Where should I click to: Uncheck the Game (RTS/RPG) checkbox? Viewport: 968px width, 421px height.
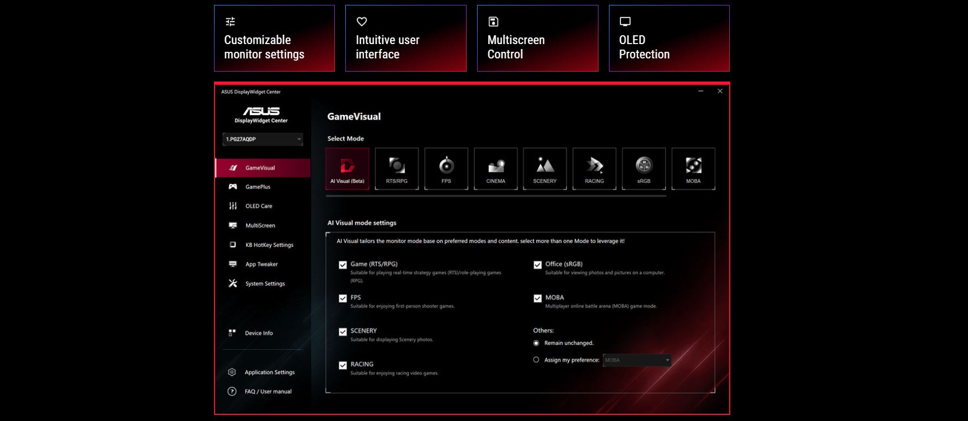(x=343, y=265)
